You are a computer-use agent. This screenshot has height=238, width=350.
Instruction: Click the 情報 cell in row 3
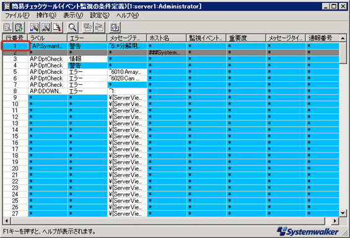click(87, 59)
